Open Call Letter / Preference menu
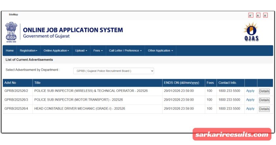The image size is (276, 145). 125,51
